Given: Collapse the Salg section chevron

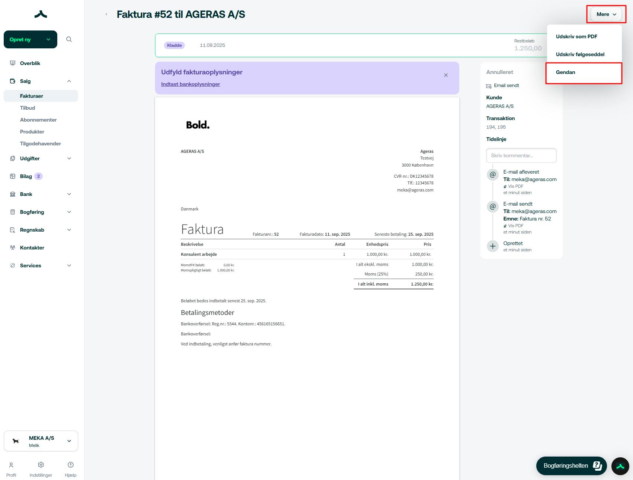Looking at the screenshot, I should pyautogui.click(x=69, y=81).
